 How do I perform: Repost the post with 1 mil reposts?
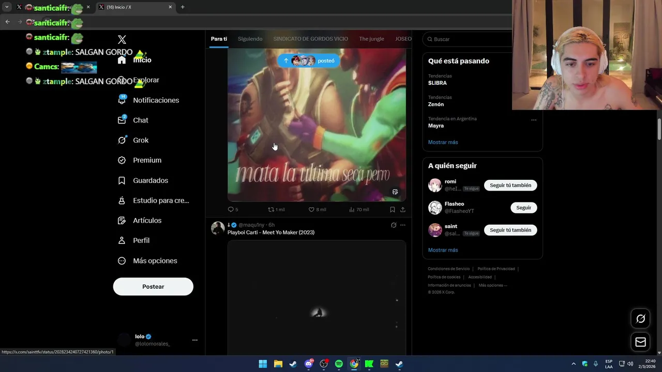point(276,209)
